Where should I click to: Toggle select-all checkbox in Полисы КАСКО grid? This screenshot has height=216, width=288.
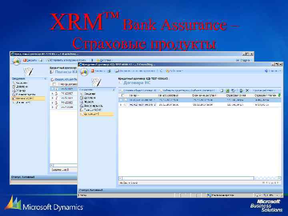click(54, 84)
